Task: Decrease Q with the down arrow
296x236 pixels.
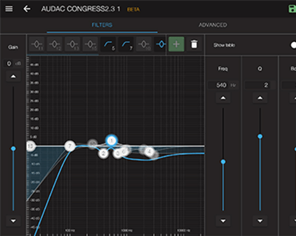Action: pos(260,220)
